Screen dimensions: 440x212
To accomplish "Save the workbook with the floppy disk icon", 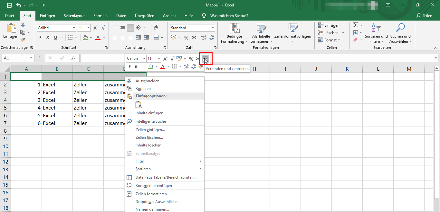I will pyautogui.click(x=9, y=5).
